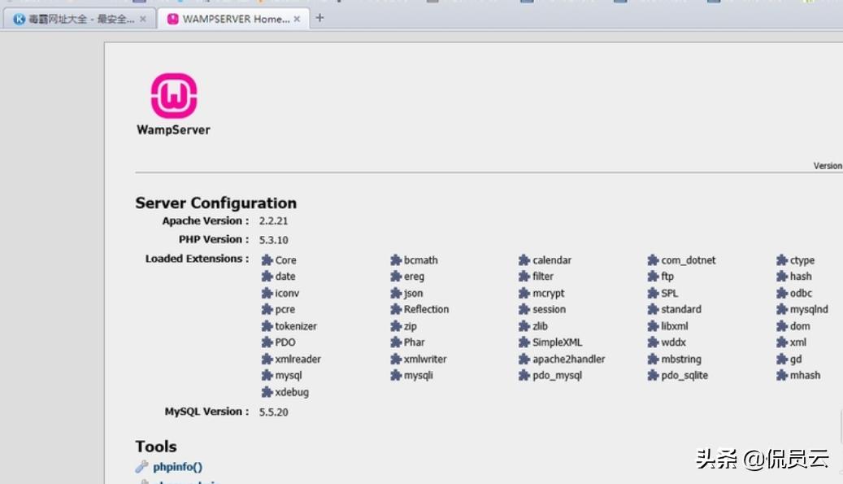
Task: Close the WAMPSERVER Homepage tab
Action: click(297, 19)
